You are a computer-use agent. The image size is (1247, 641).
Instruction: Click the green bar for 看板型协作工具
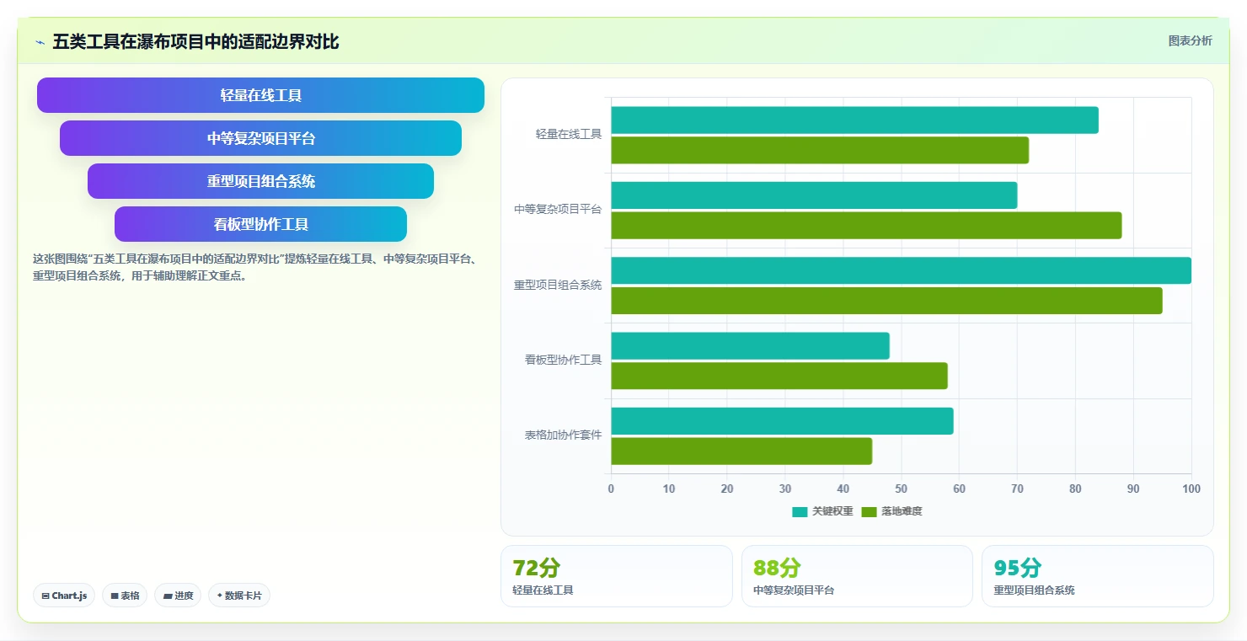pos(779,376)
